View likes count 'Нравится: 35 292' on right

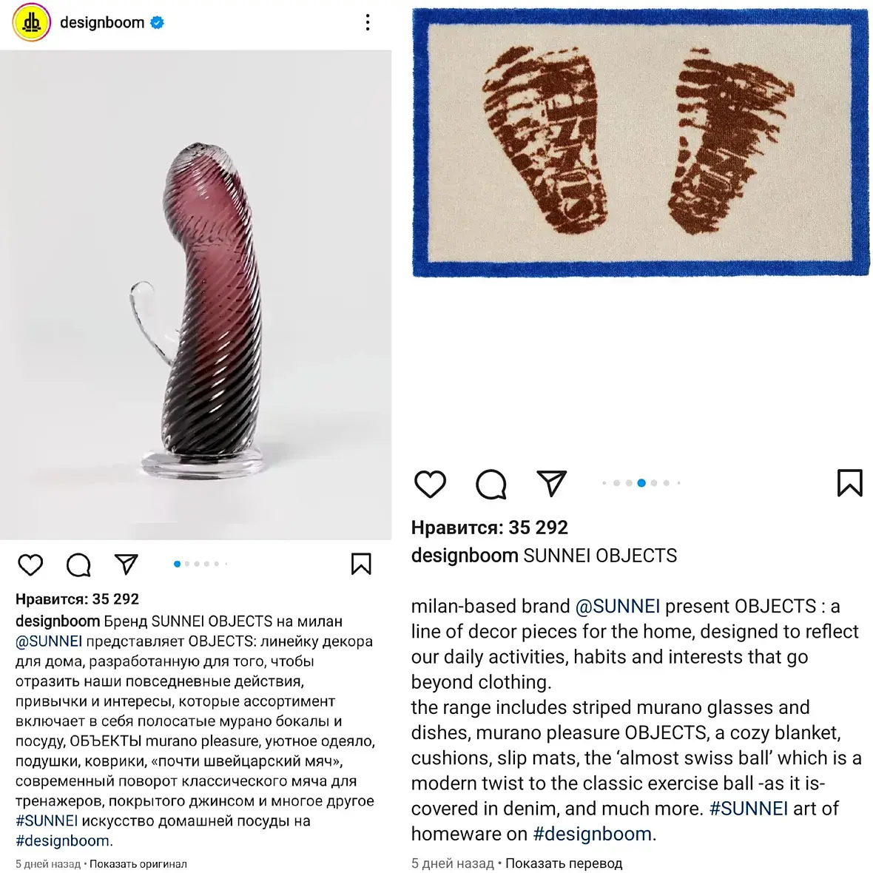[x=489, y=527]
